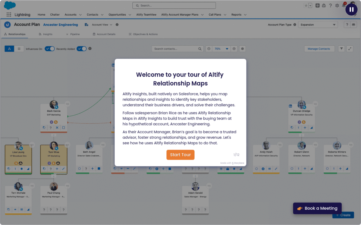
Task: Open relationship map settings gear
Action: click(243, 49)
